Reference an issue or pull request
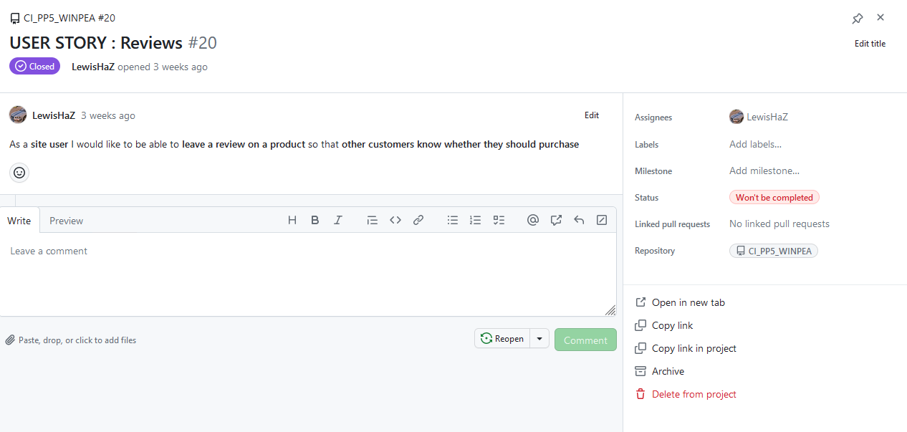907x432 pixels. [556, 221]
